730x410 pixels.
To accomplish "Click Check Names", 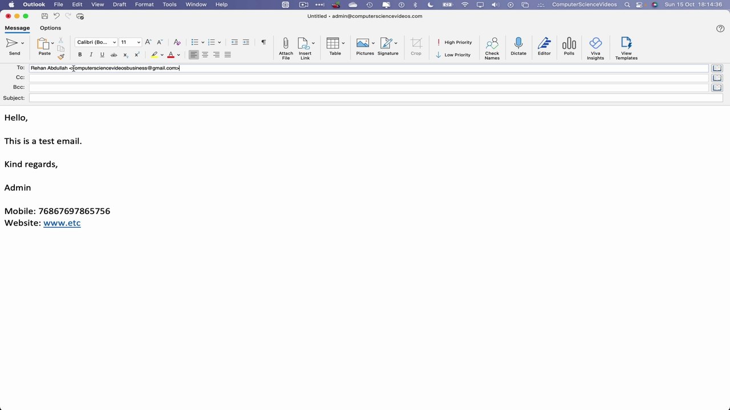I will (492, 48).
